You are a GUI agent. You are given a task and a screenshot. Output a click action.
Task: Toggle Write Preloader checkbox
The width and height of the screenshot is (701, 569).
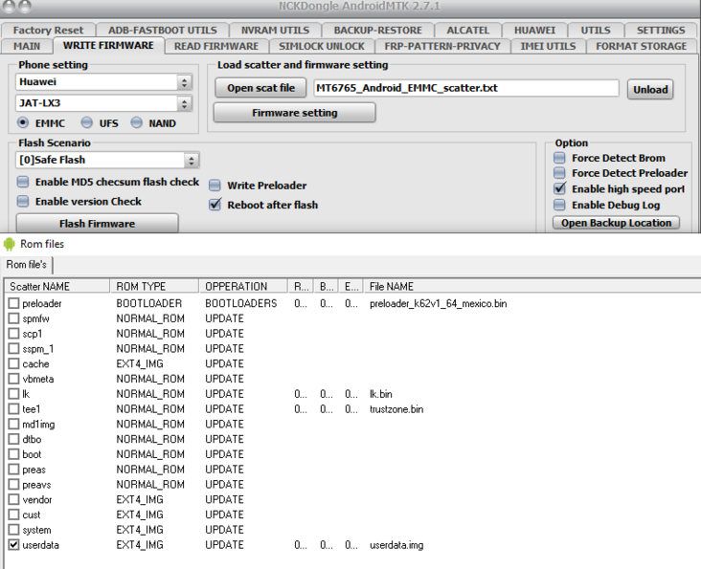pos(215,186)
